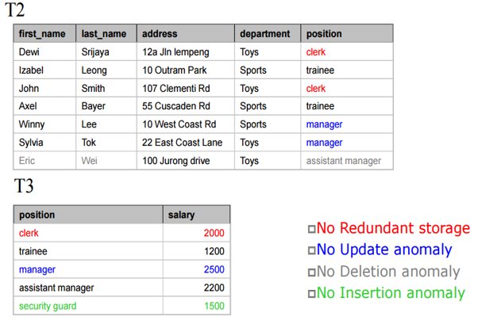Click the last_name column header

click(x=104, y=34)
